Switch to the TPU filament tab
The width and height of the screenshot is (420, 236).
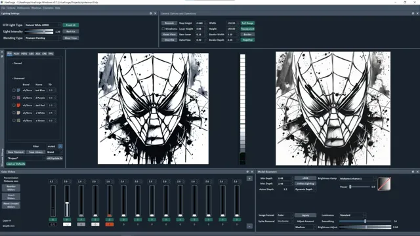click(51, 54)
